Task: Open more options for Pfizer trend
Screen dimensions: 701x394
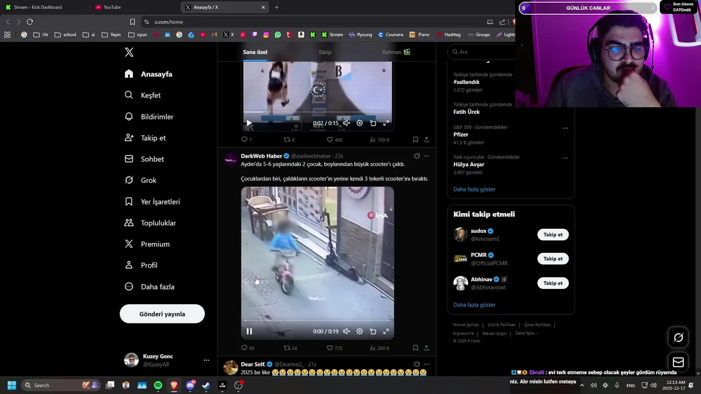Action: coord(565,129)
